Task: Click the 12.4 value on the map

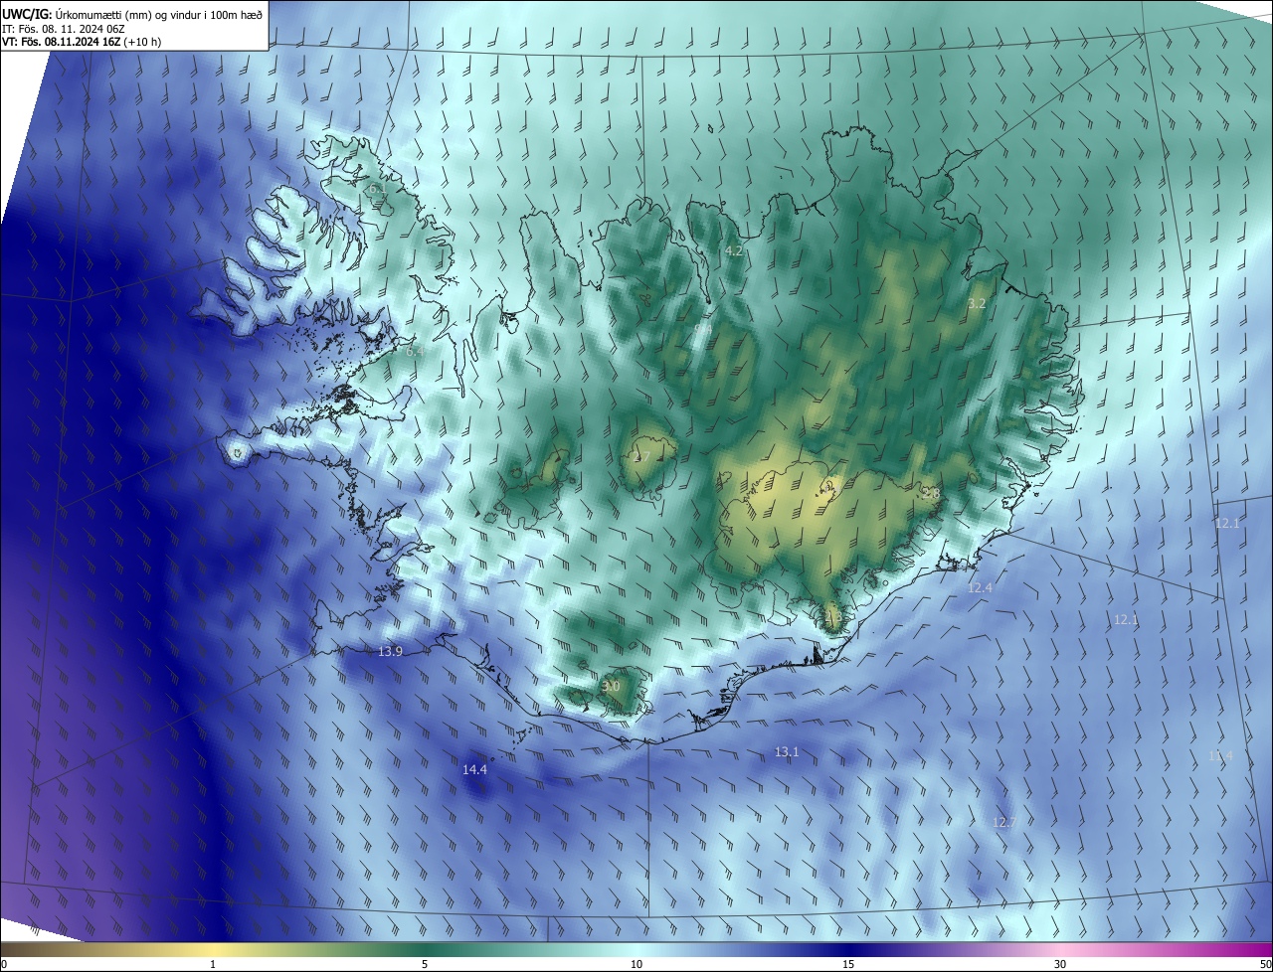Action: (980, 587)
